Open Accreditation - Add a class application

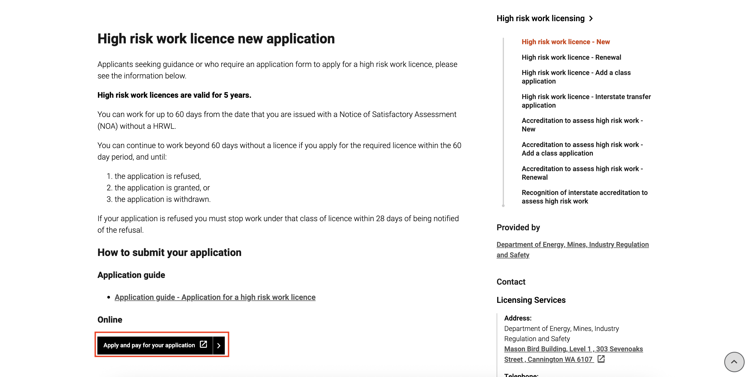pos(582,149)
